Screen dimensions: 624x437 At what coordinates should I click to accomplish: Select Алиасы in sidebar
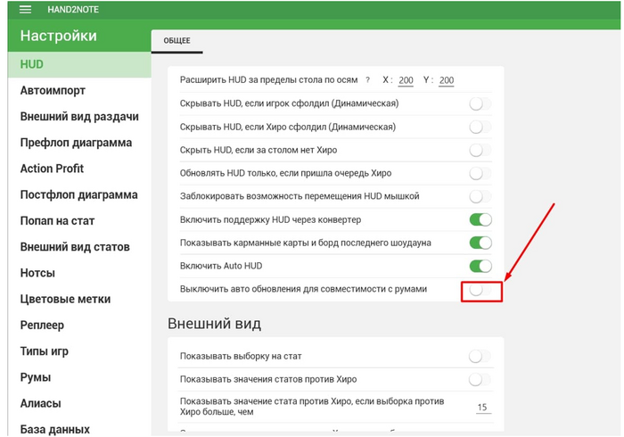[x=79, y=403]
